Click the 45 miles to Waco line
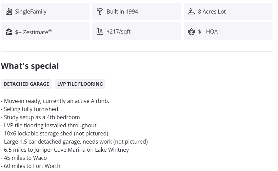This screenshot has height=171, width=278. 24,158
